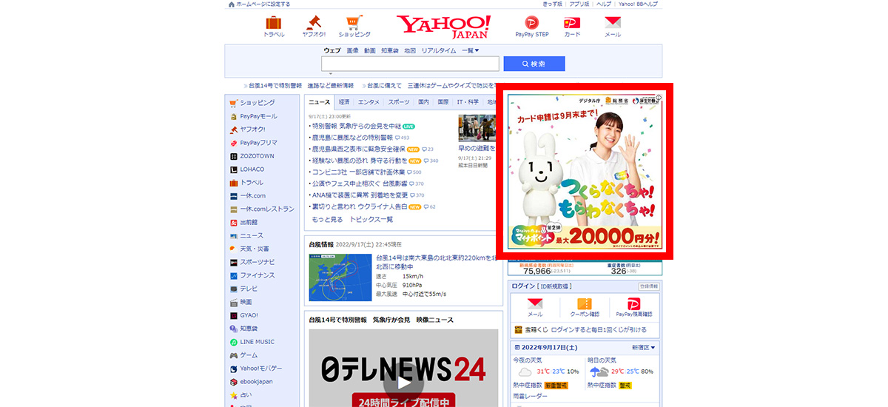Open headline 特別警報 気象庁らの会見を中継
Image resolution: width=888 pixels, height=407 pixels.
click(x=356, y=127)
